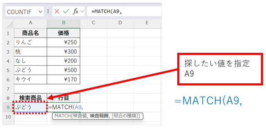Select row 10 header
The height and width of the screenshot is (128, 266).
tap(8, 117)
